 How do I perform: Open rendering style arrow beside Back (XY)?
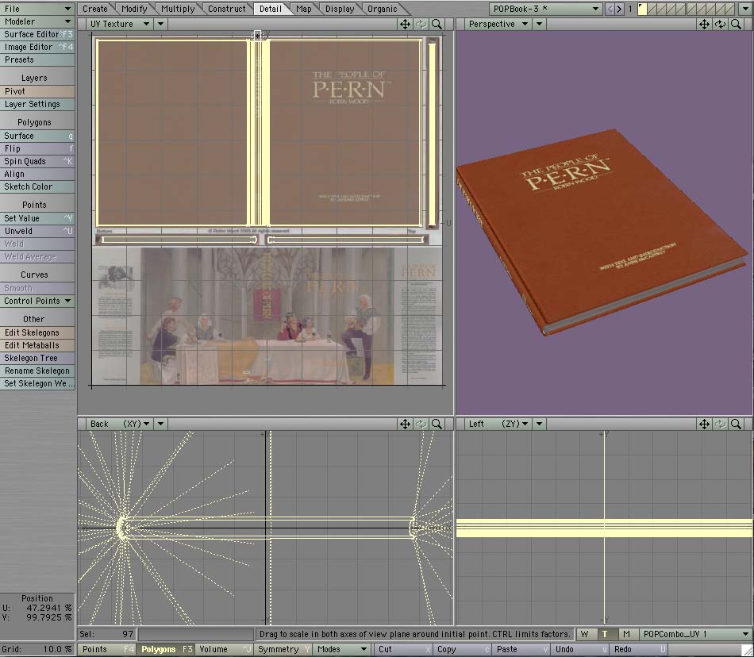pyautogui.click(x=160, y=424)
